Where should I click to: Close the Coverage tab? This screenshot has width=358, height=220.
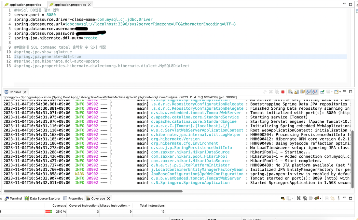point(108,199)
